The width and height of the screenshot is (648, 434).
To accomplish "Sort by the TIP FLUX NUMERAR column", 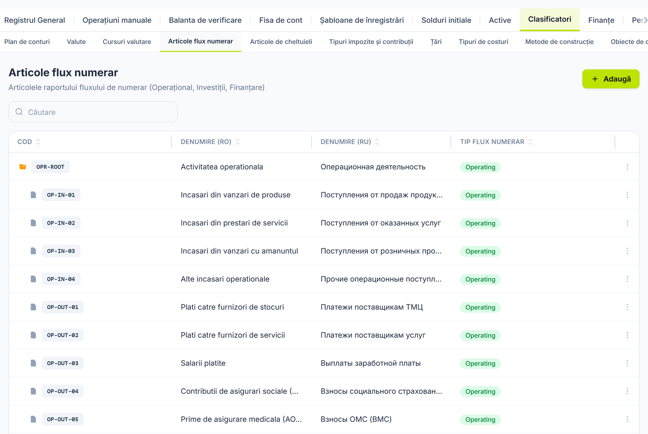I will pyautogui.click(x=496, y=142).
